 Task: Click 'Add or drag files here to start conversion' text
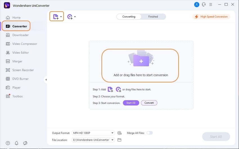click(141, 75)
